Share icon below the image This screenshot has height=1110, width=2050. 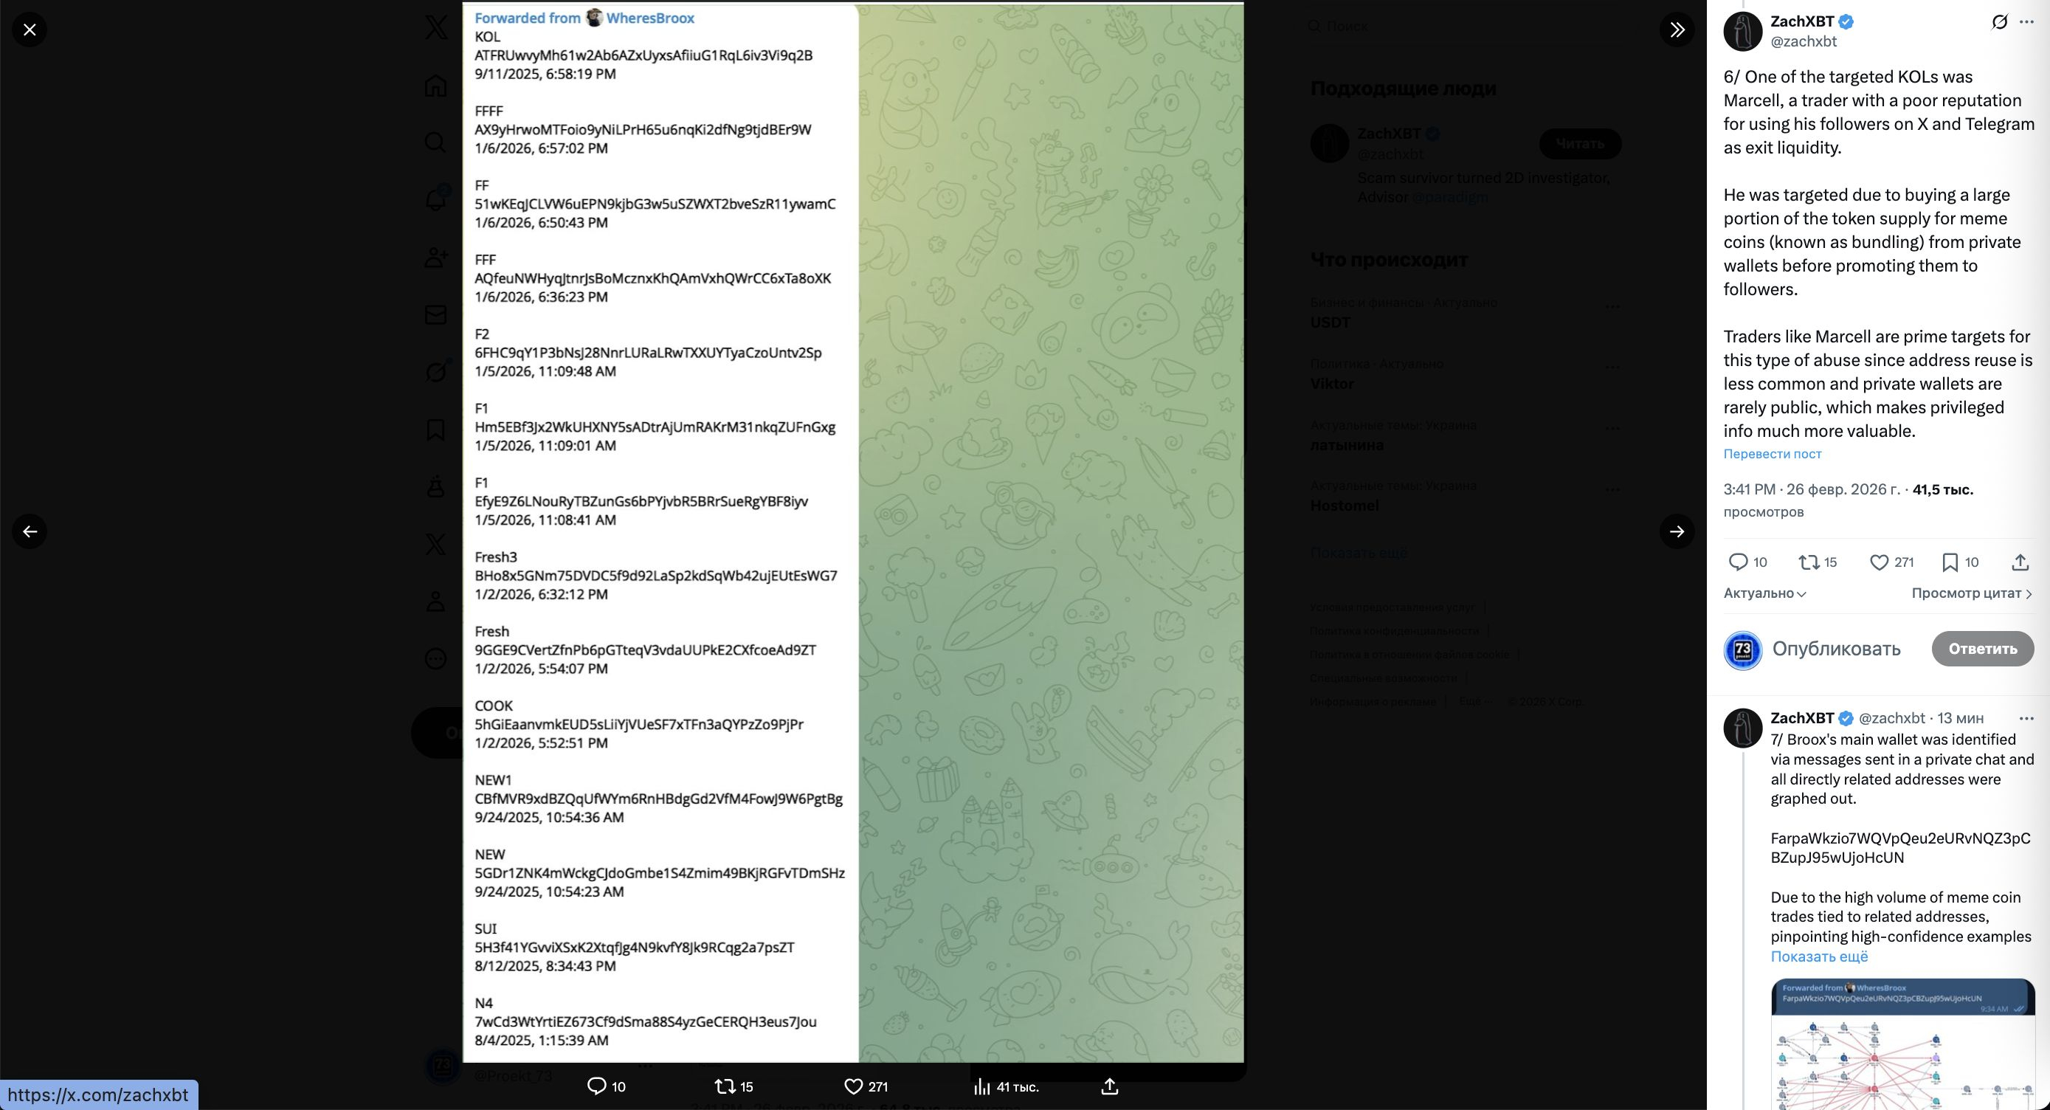1109,1086
